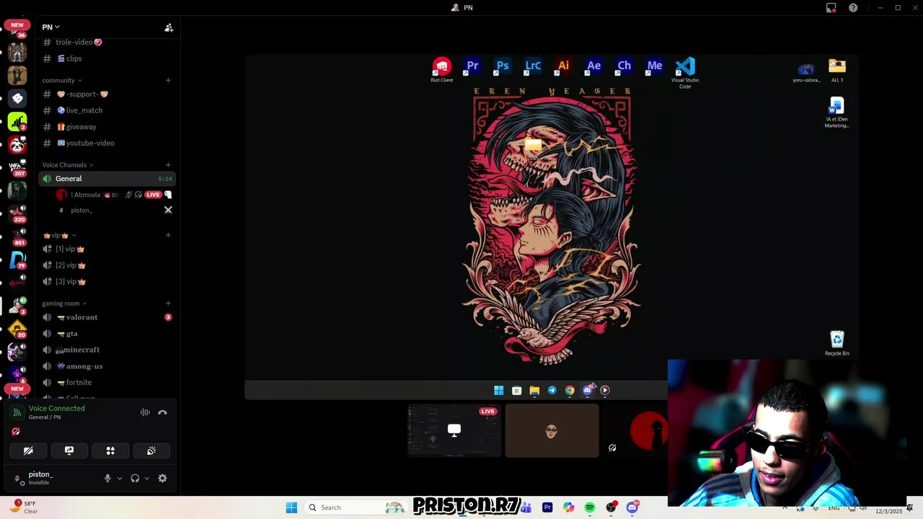The height and width of the screenshot is (519, 923).
Task: Collapse the vip category
Action: coord(59,235)
